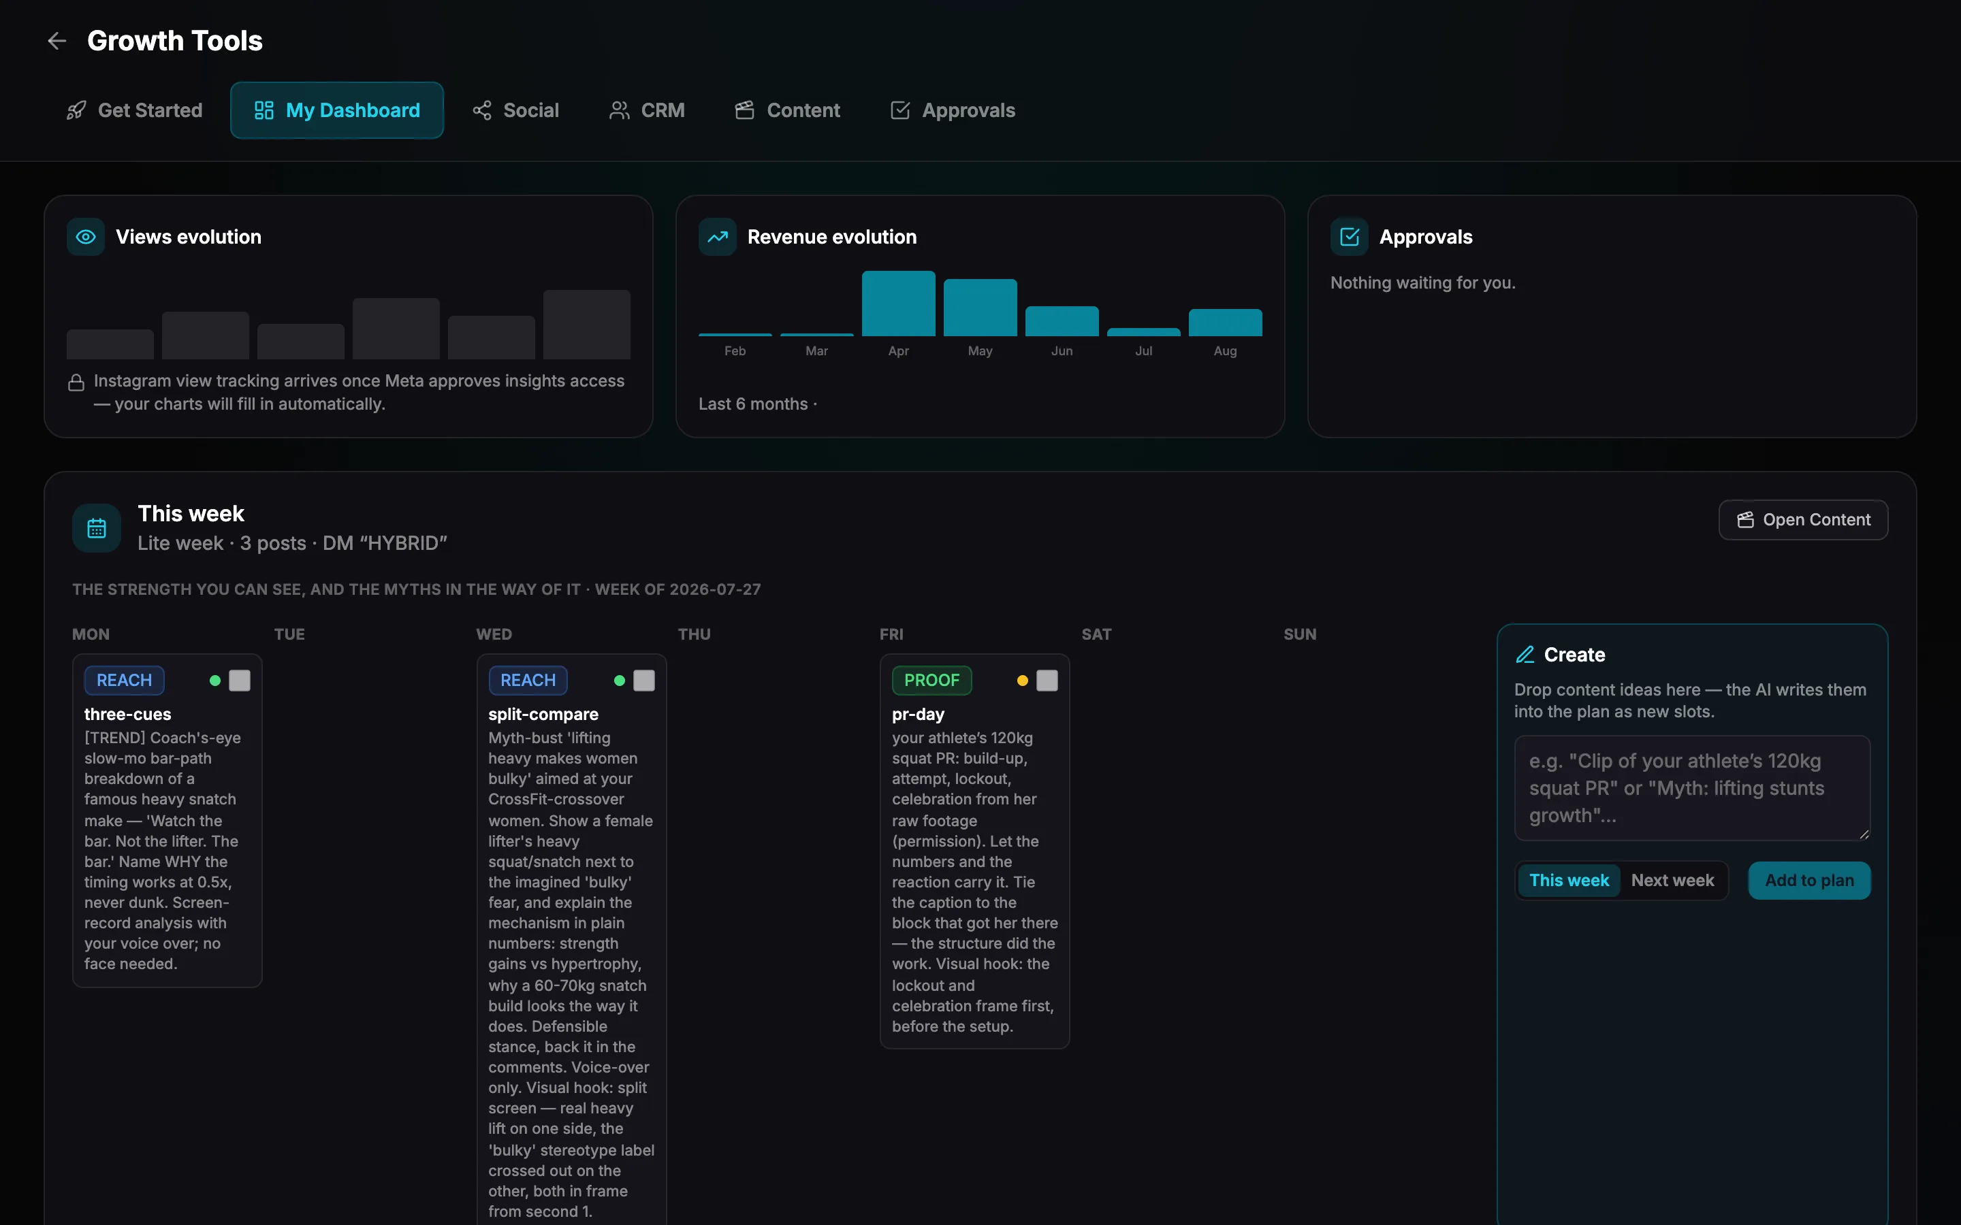Select the Next week toggle option
This screenshot has width=1961, height=1225.
(1672, 880)
